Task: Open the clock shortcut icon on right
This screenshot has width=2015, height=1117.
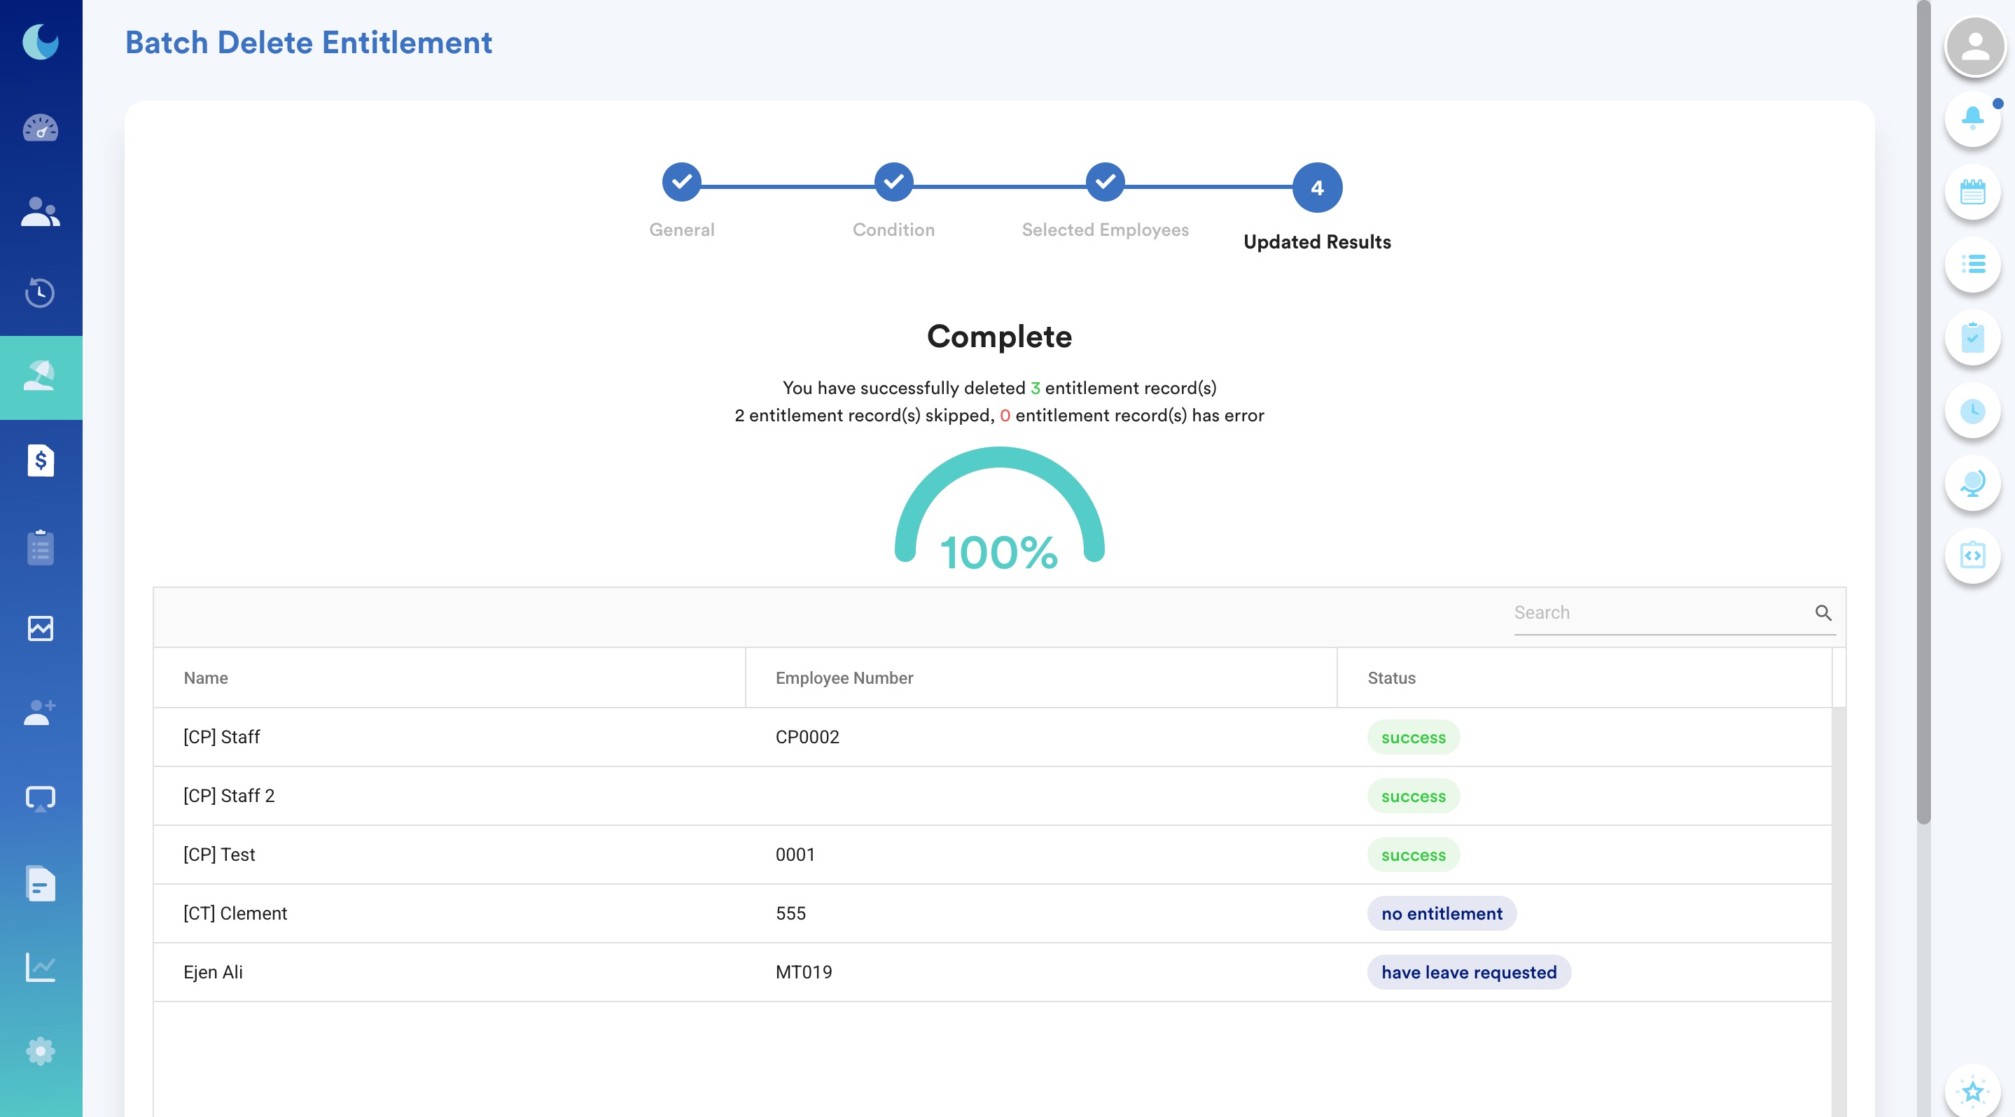Action: click(x=1973, y=411)
